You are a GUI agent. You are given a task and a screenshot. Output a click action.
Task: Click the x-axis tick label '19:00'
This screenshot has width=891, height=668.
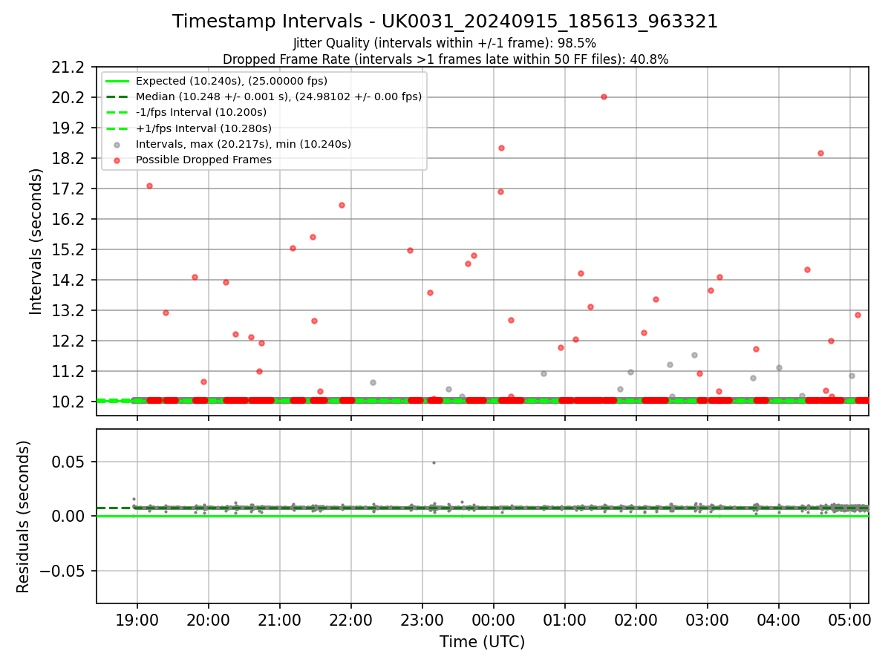137,620
